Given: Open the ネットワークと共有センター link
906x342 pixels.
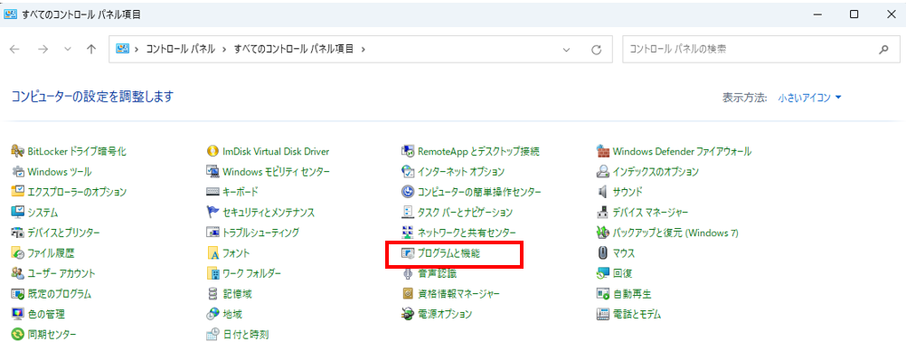Looking at the screenshot, I should pyautogui.click(x=467, y=233).
